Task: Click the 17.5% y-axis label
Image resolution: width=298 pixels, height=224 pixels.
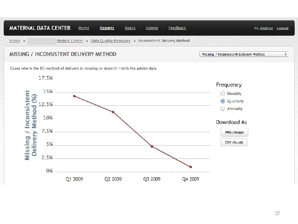Action: 46,78
